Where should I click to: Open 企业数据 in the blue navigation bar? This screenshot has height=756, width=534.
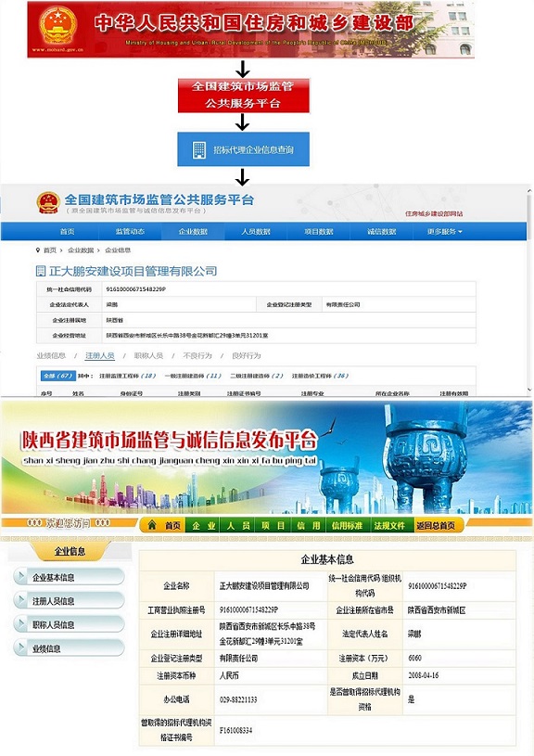click(193, 231)
